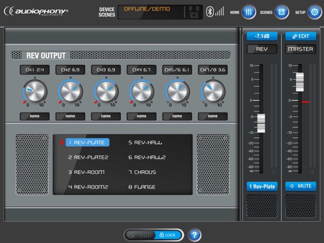This screenshot has width=324, height=243.
Task: Click the REV fader handle
Action: [x=261, y=123]
